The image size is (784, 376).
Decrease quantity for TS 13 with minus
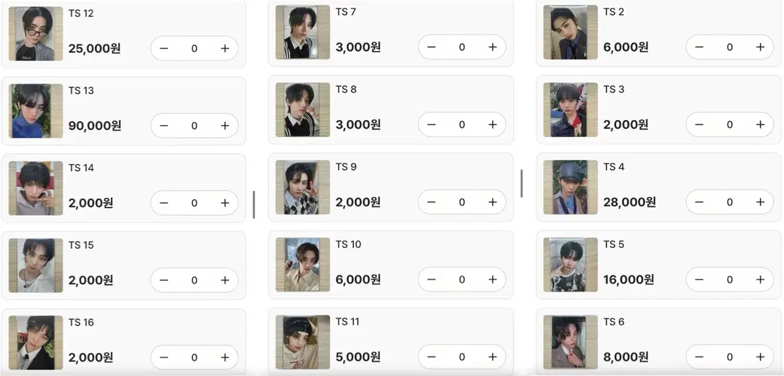[x=164, y=126]
